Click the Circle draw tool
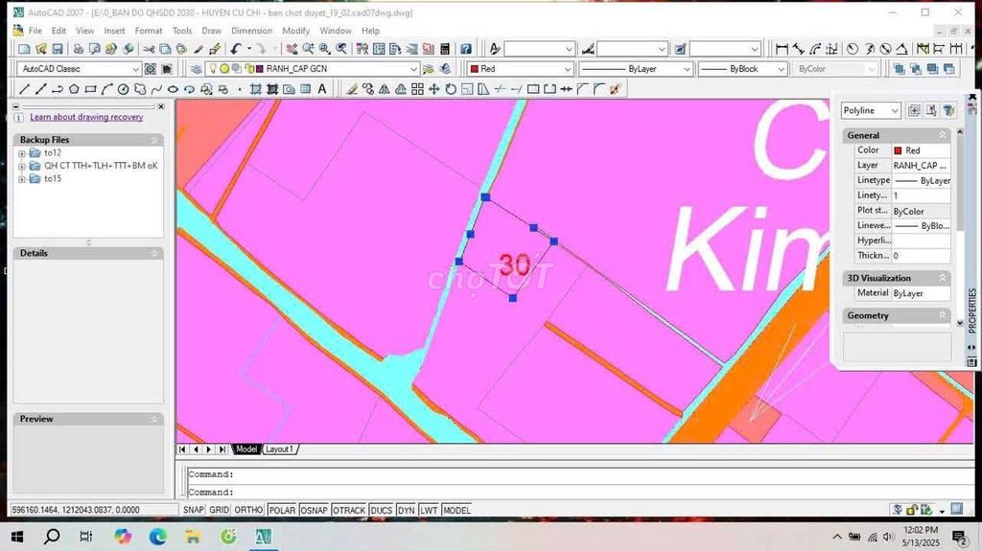This screenshot has width=982, height=551. tap(124, 89)
